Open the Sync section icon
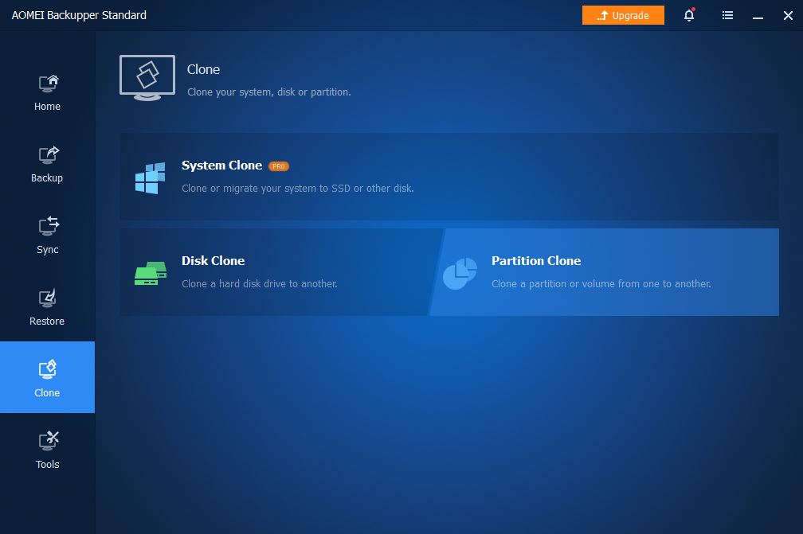803x534 pixels. click(x=48, y=226)
